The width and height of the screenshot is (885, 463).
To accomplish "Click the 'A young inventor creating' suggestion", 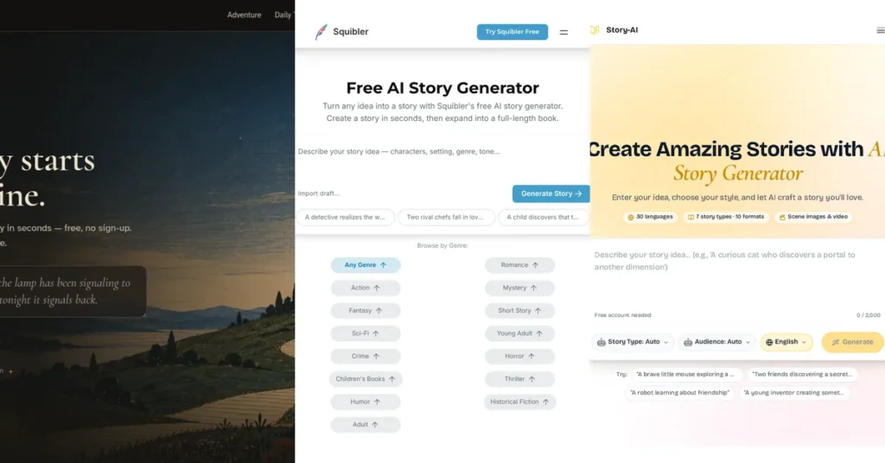I will [793, 392].
